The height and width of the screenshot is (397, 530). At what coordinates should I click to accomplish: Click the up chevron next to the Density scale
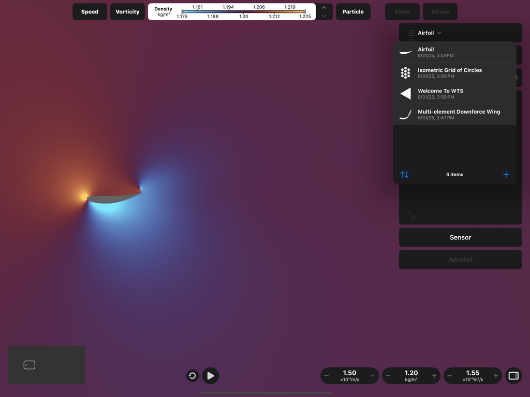click(325, 8)
